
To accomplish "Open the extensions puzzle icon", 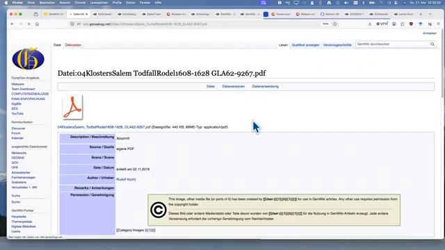I will (x=403, y=24).
